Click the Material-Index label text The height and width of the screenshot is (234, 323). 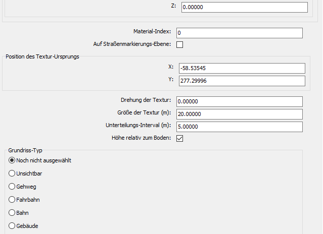(152, 32)
